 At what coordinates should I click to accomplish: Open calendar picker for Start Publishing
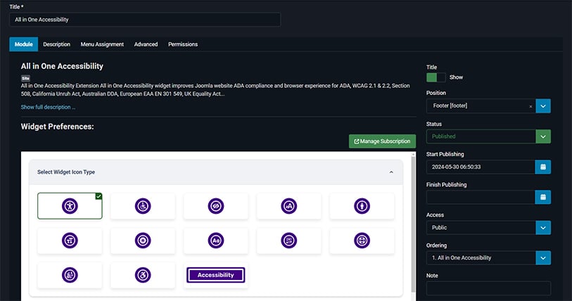coord(543,167)
